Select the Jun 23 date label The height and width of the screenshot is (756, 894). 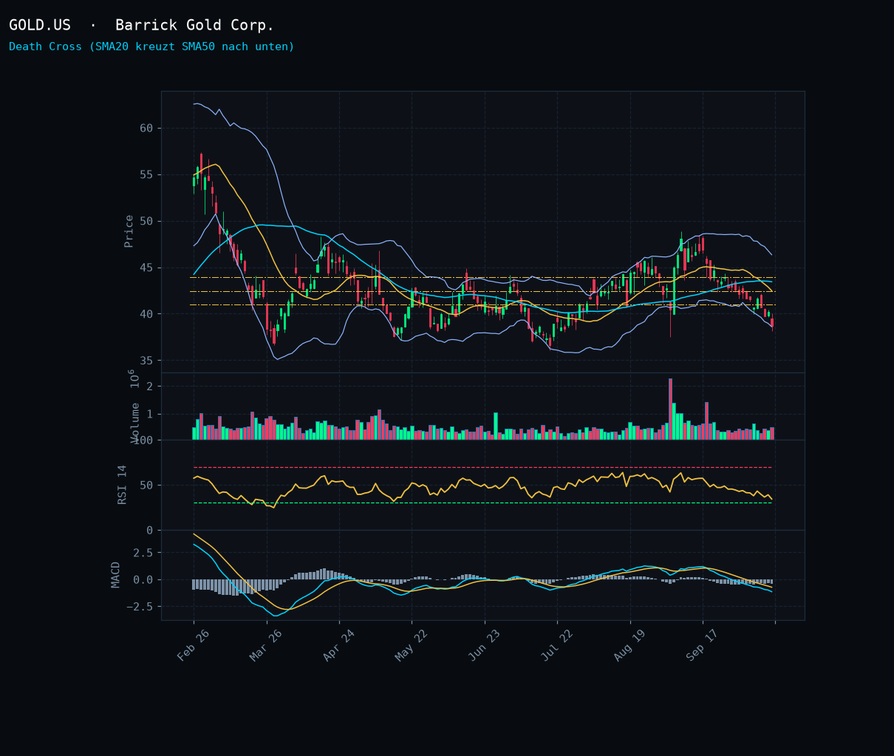point(483,646)
